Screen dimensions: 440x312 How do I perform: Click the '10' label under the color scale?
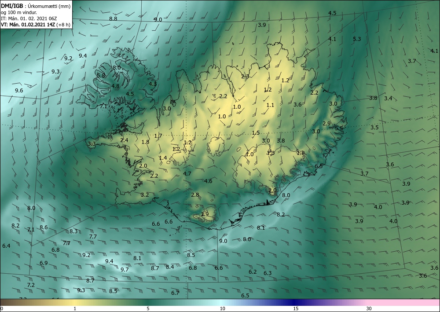click(x=222, y=308)
